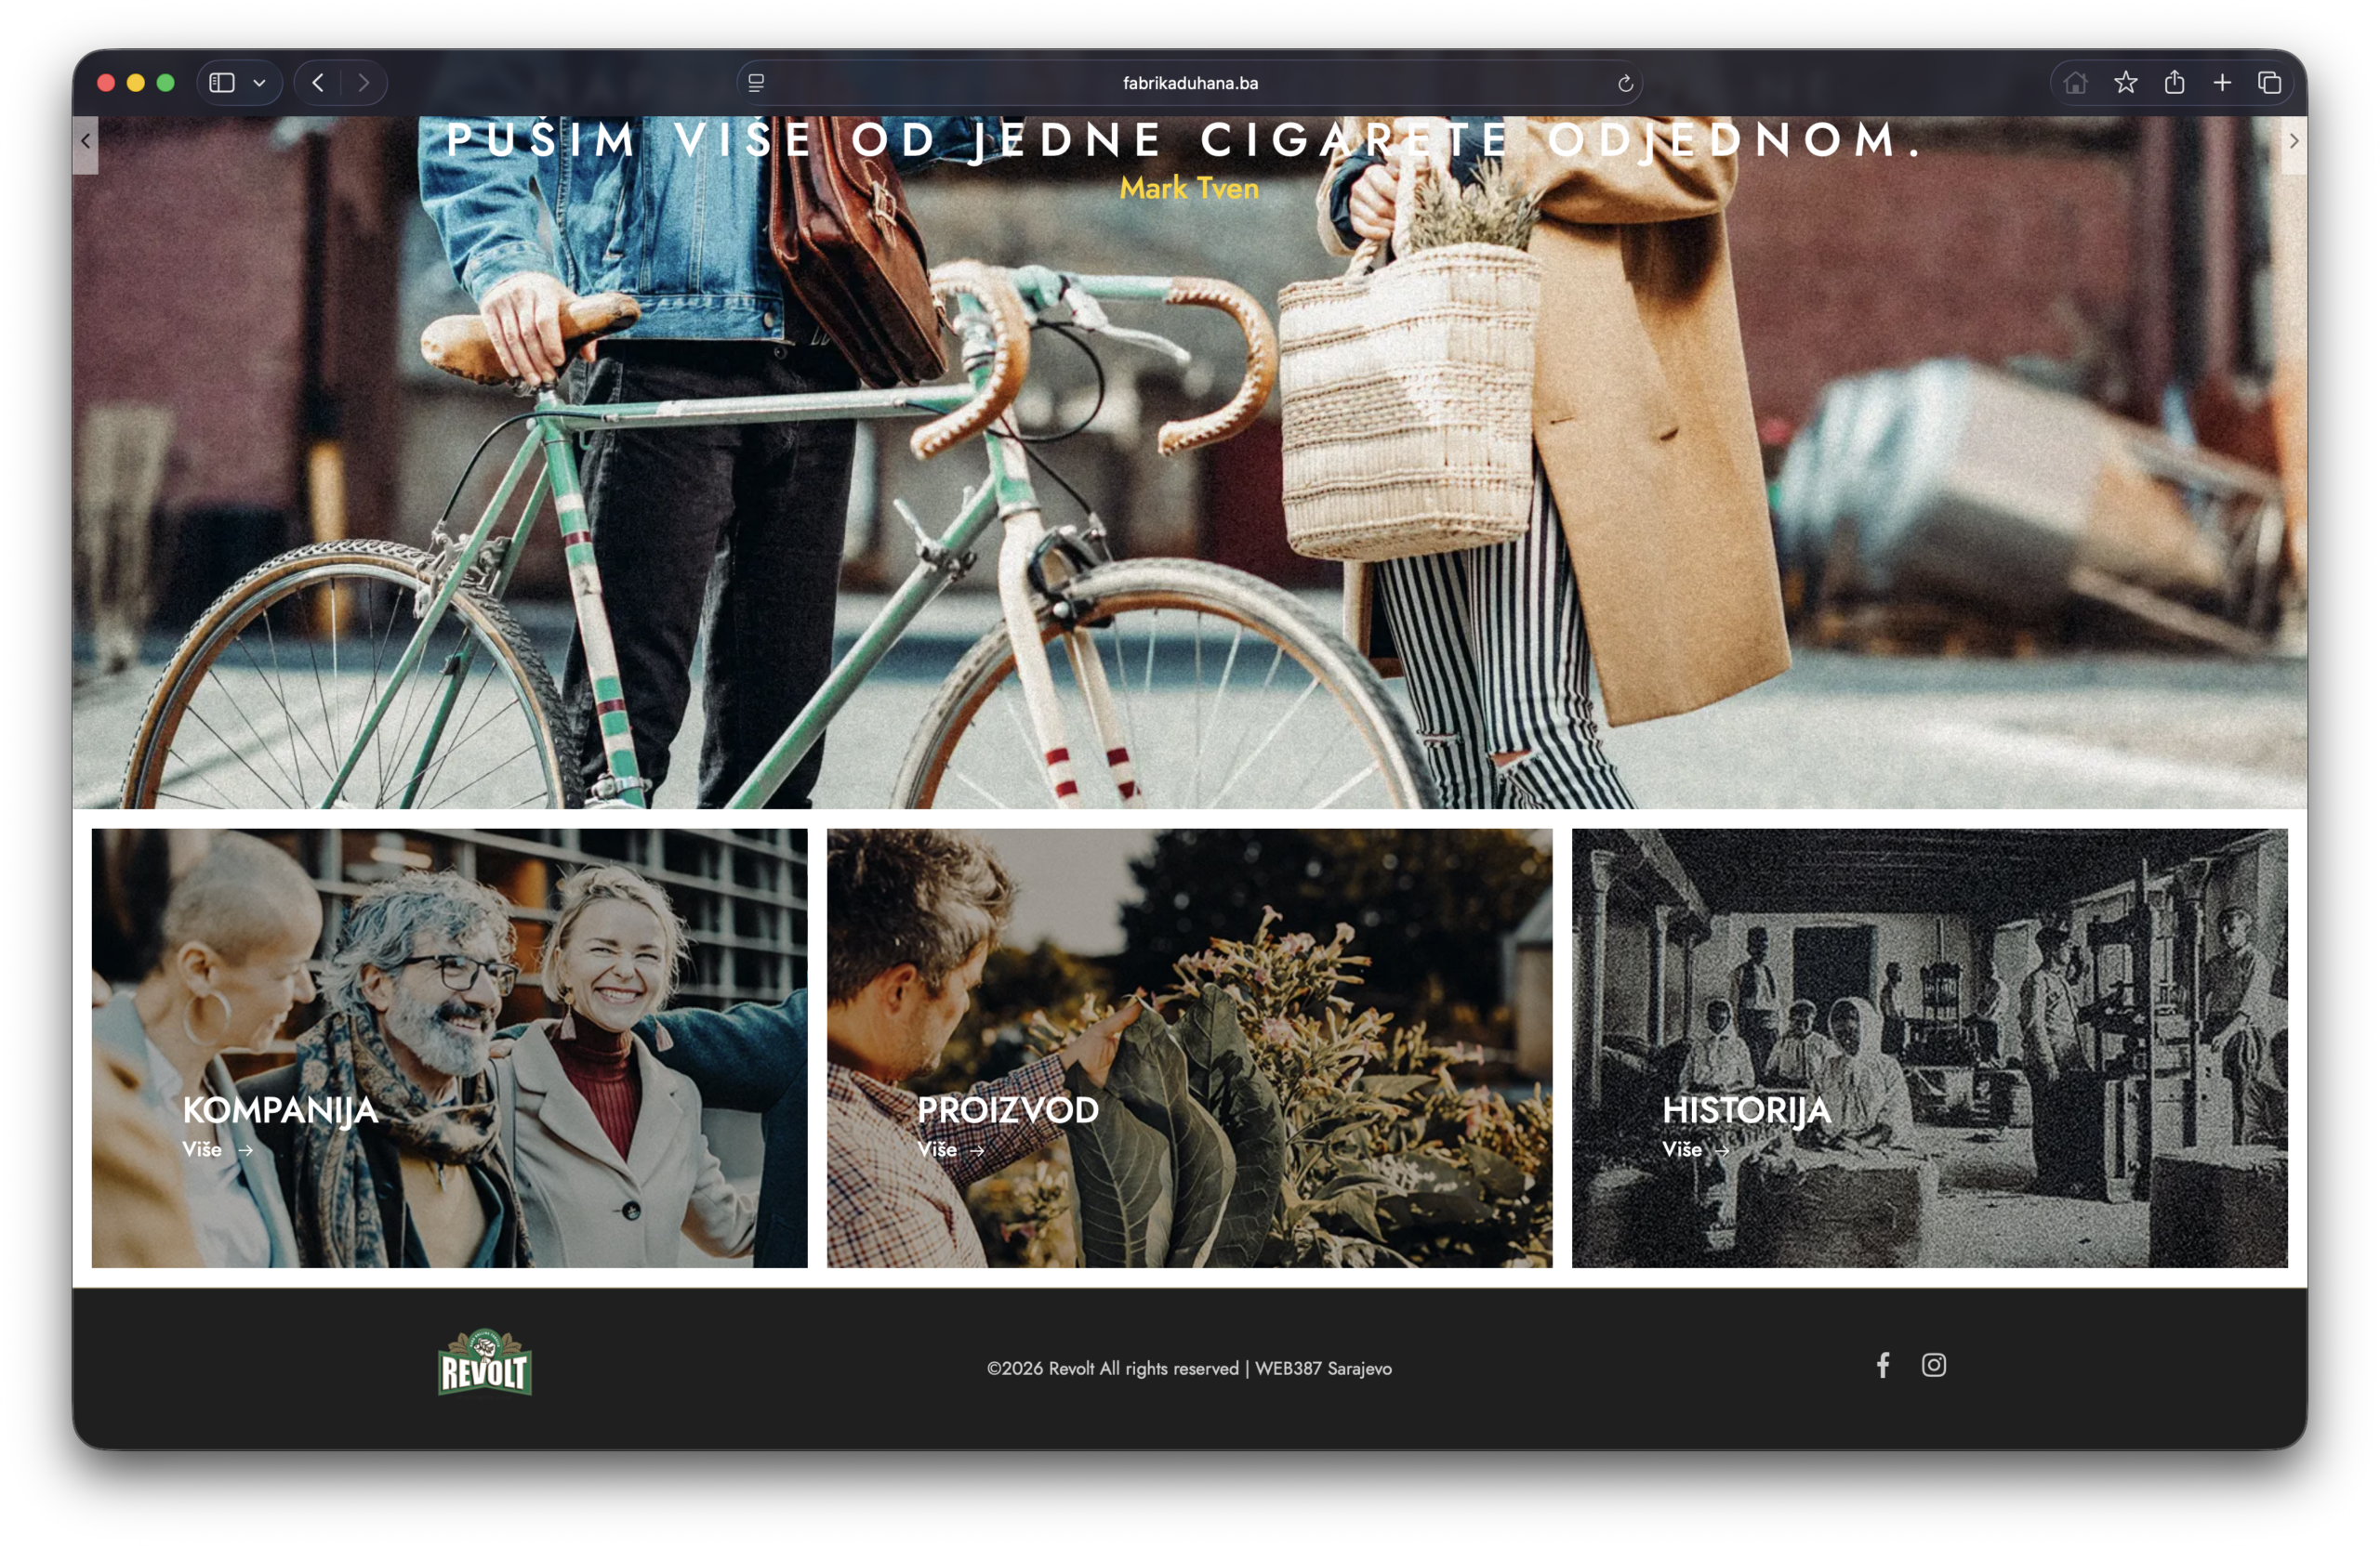Reload the page with refresh icon
The height and width of the screenshot is (1546, 2380).
(1625, 83)
